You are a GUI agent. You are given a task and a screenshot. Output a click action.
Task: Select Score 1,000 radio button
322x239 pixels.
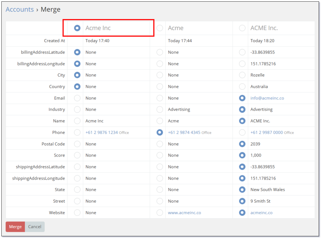coord(242,155)
